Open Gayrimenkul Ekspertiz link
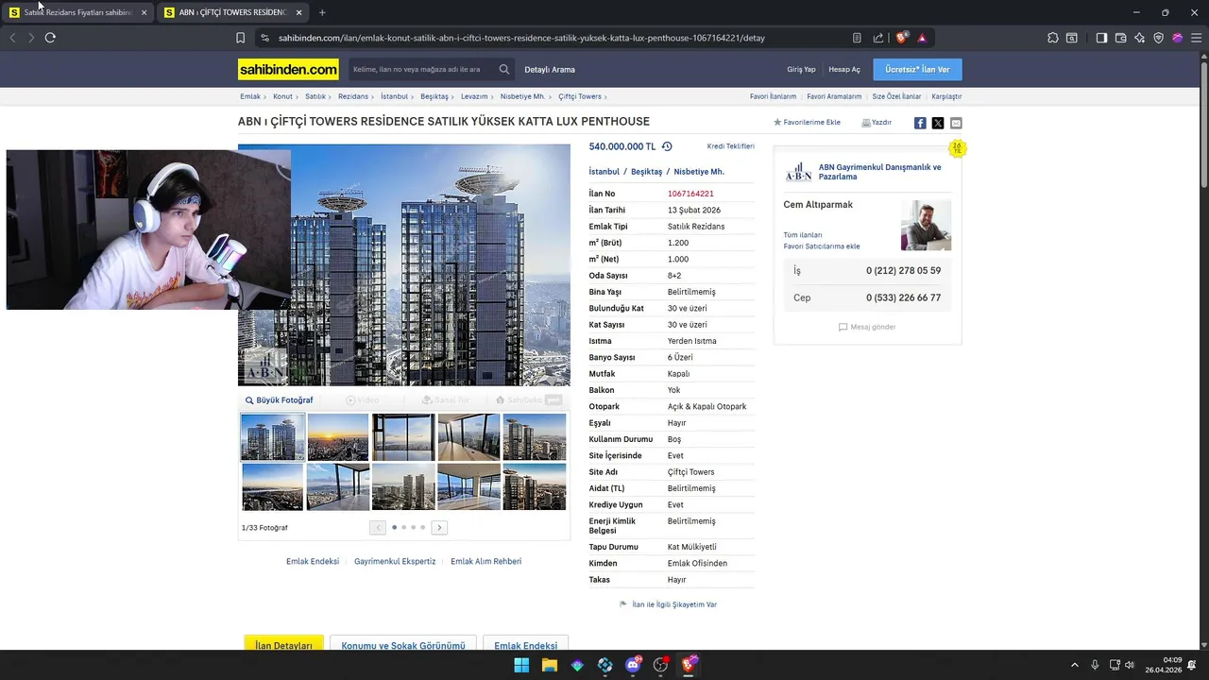The width and height of the screenshot is (1209, 680). (x=395, y=561)
